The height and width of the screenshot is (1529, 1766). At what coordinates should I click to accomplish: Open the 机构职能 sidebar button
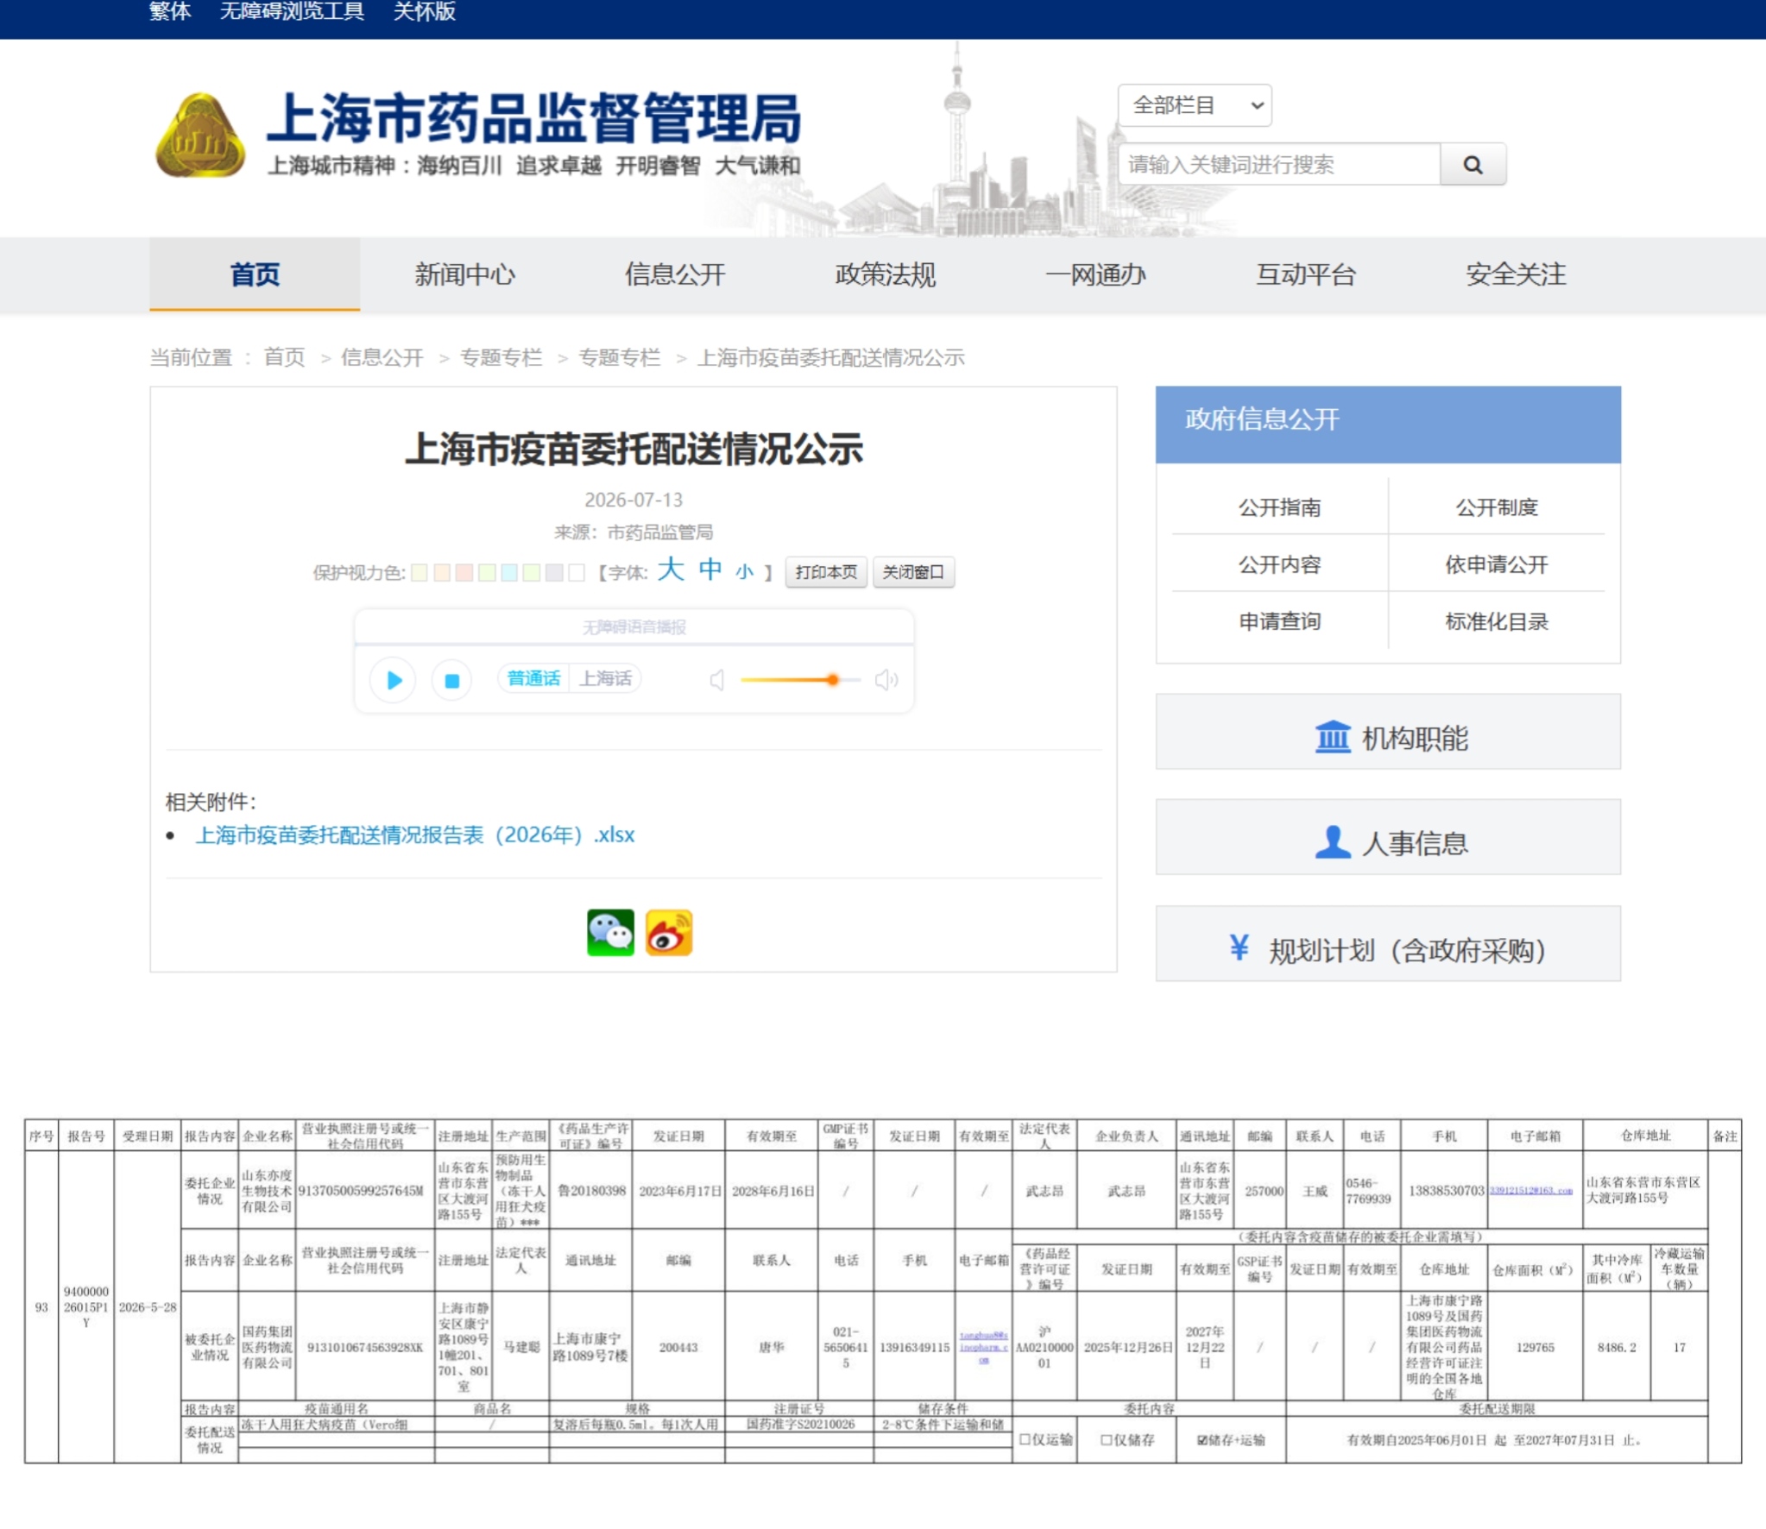coord(1388,732)
